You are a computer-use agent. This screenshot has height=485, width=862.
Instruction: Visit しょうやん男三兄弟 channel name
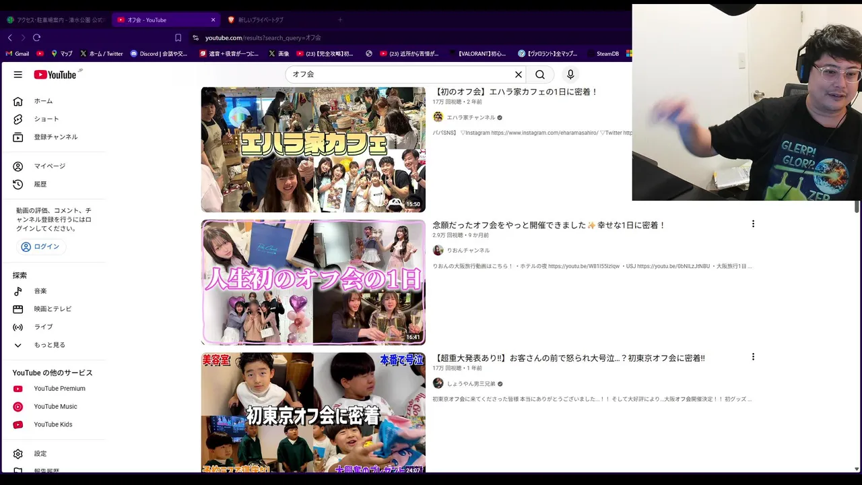point(471,383)
